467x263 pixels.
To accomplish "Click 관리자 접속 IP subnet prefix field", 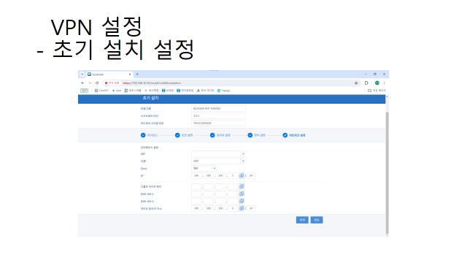I will 251,208.
